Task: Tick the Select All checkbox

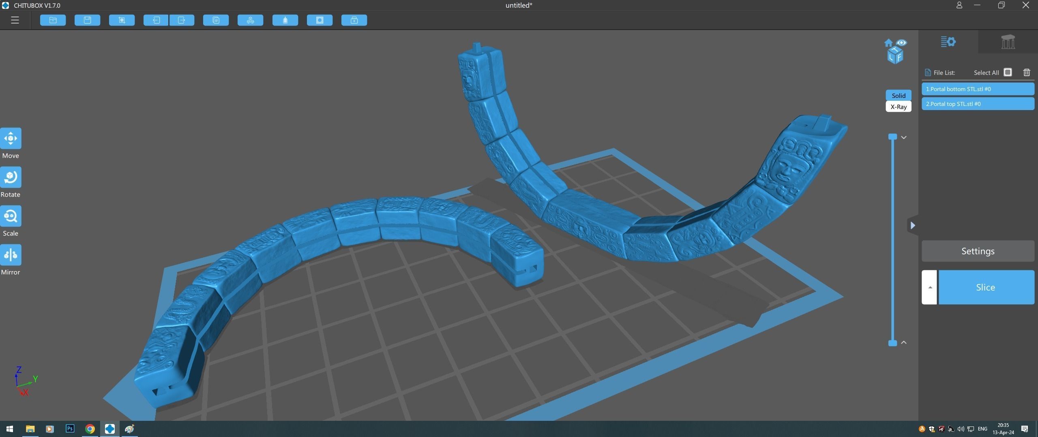Action: [x=1008, y=72]
